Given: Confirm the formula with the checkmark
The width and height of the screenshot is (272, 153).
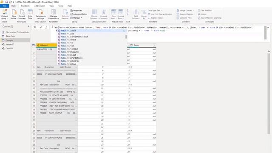Looking at the screenshot, I should (41, 27).
